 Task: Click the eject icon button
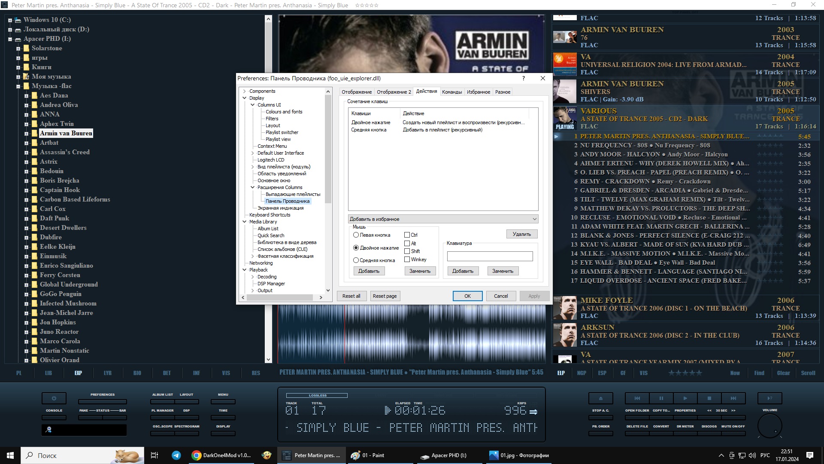click(600, 398)
